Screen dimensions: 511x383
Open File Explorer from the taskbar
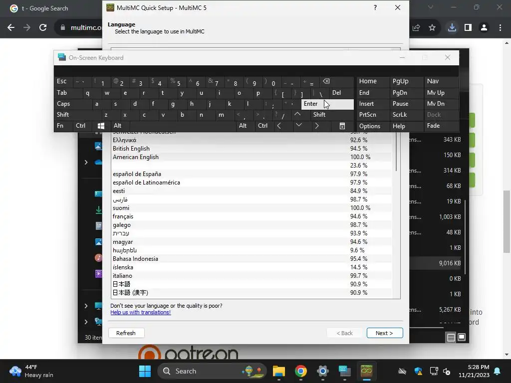279,371
